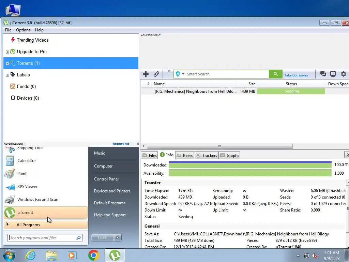Open Control Panel from Start menu
This screenshot has width=349, height=262.
pos(106,179)
